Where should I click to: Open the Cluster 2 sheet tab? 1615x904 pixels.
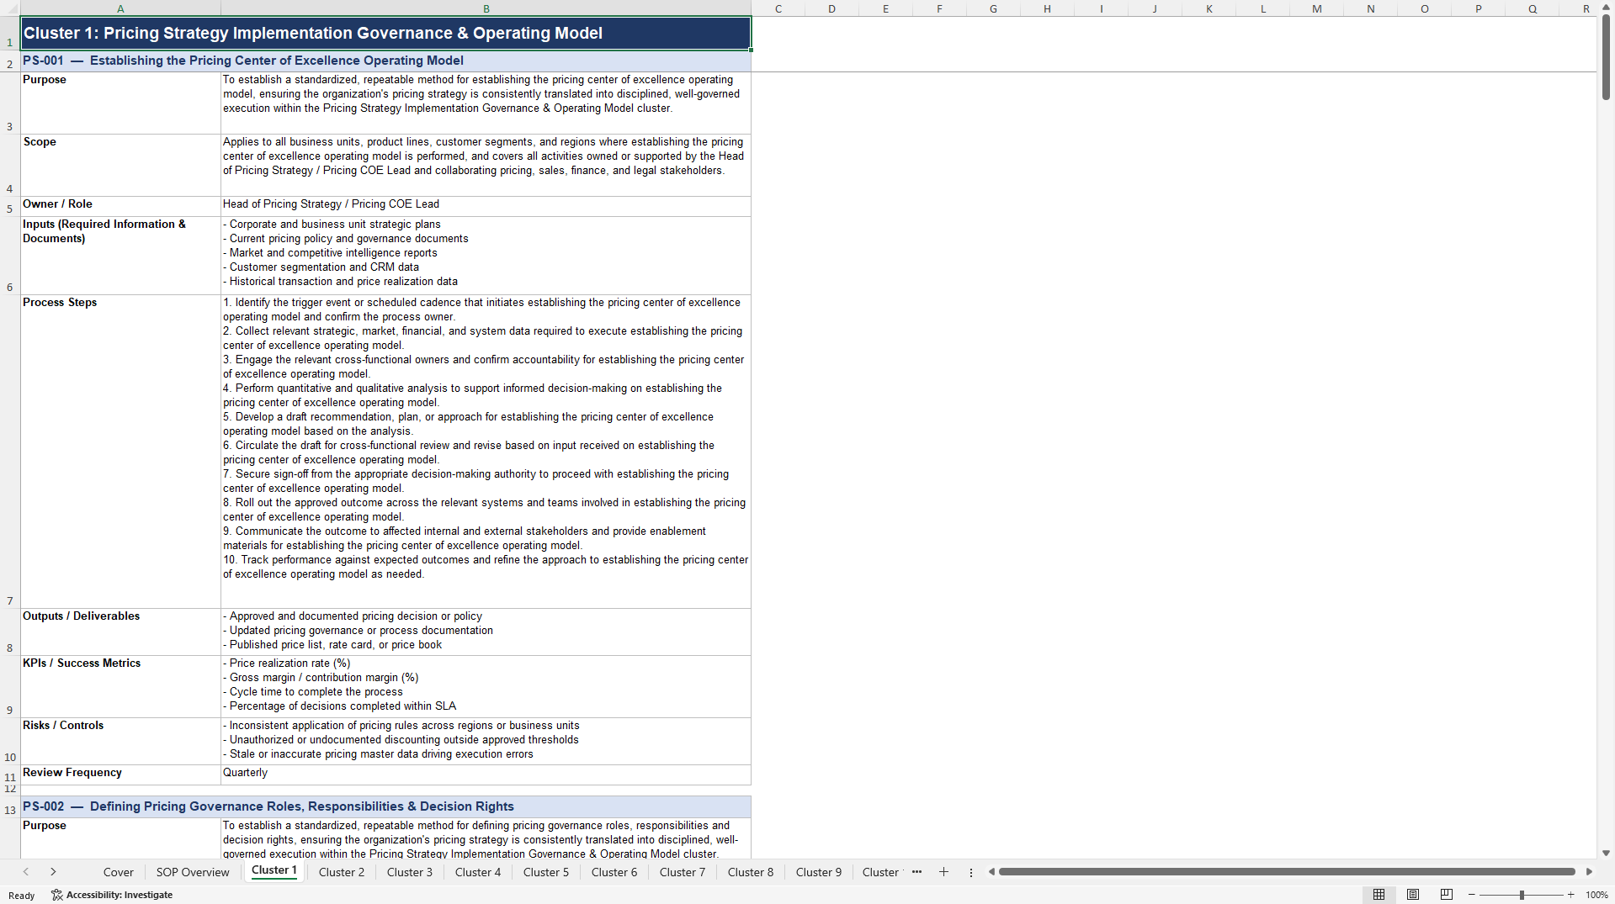coord(342,872)
